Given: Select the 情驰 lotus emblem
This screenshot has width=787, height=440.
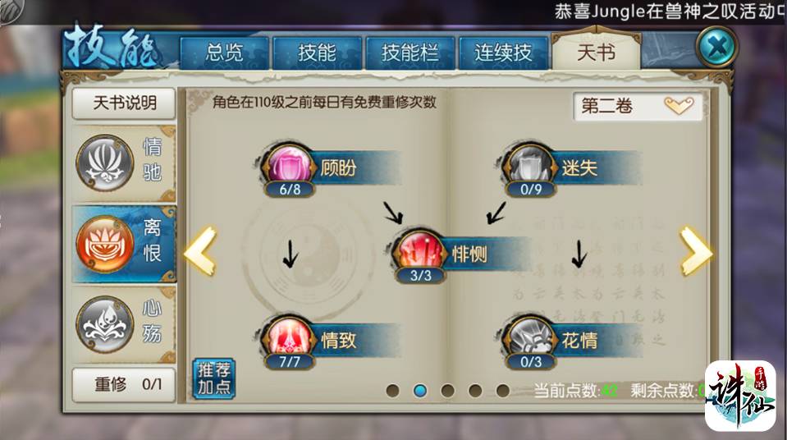Looking at the screenshot, I should point(104,163).
